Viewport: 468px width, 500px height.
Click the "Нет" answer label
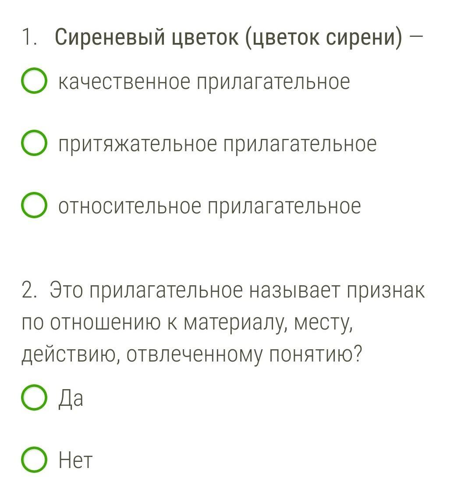tap(75, 461)
